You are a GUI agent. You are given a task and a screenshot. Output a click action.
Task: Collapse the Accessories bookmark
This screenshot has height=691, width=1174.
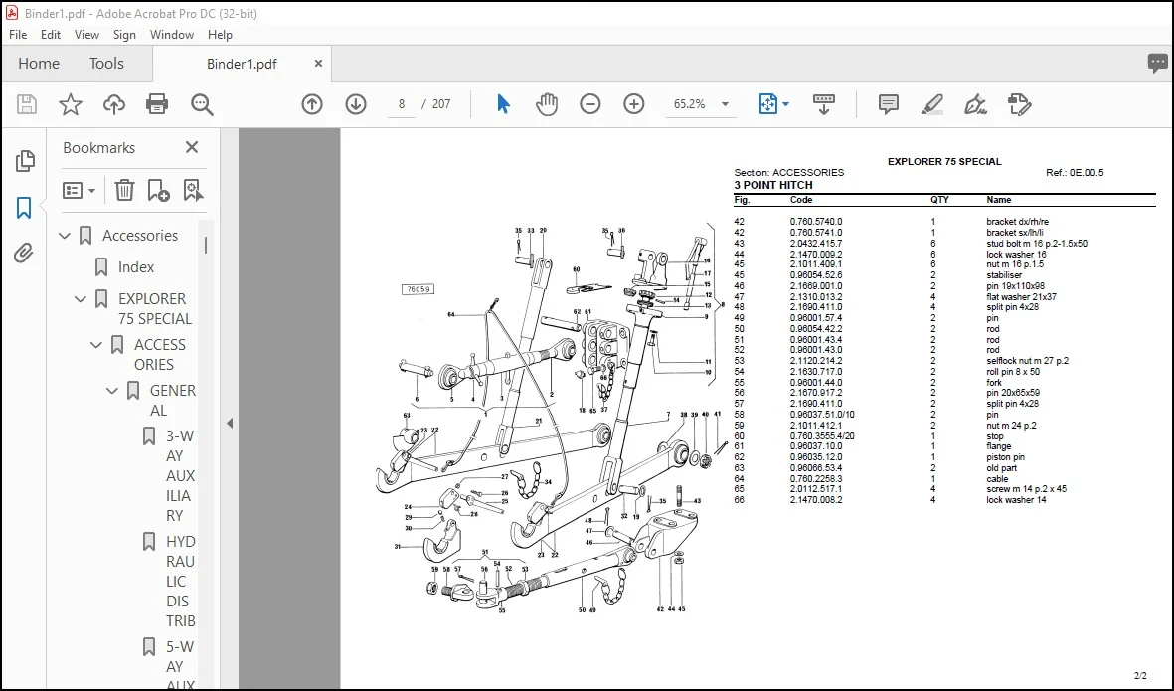click(x=65, y=235)
